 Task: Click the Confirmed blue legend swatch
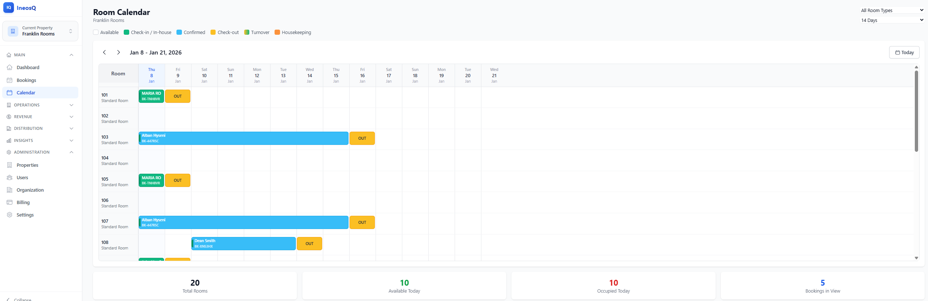179,32
